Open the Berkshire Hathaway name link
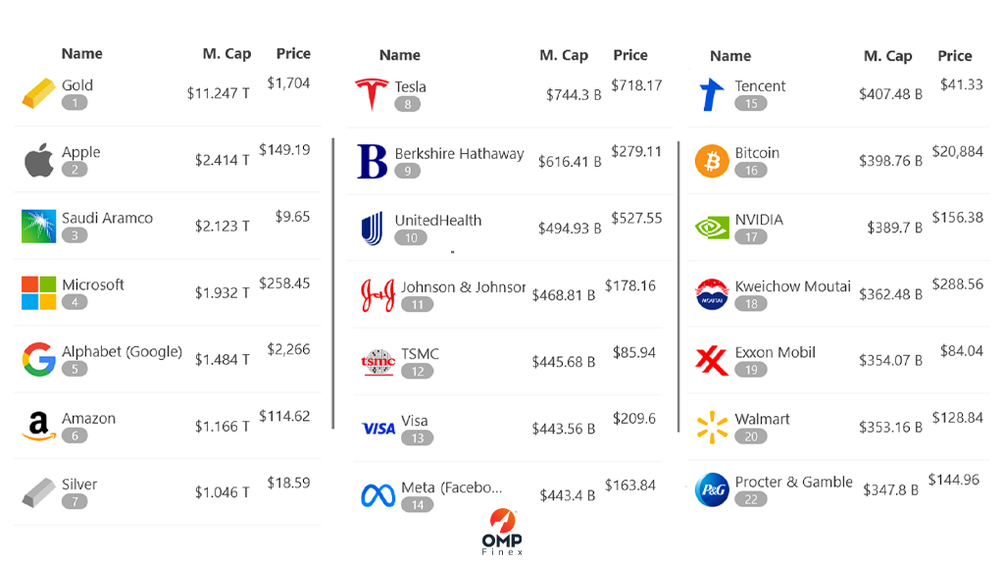Image resolution: width=1004 pixels, height=565 pixels. (x=459, y=154)
